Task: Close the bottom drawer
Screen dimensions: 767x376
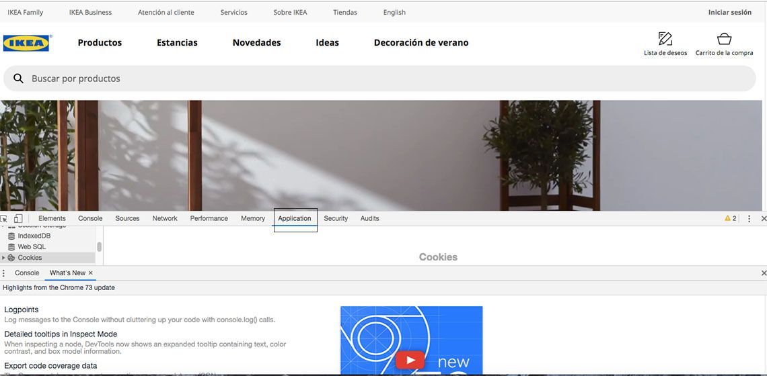Action: click(x=764, y=273)
